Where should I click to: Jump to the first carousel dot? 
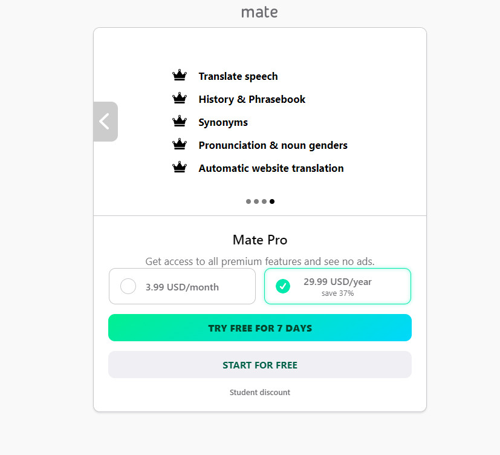click(x=248, y=201)
